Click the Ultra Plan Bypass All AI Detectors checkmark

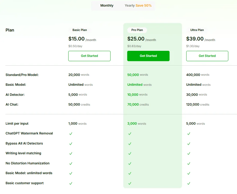189,144
